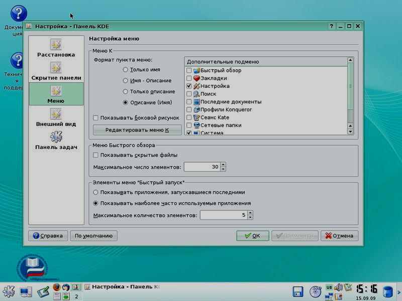The height and width of the screenshot is (301, 402).
Task: Click the floppy disk tray icon
Action: (x=297, y=292)
